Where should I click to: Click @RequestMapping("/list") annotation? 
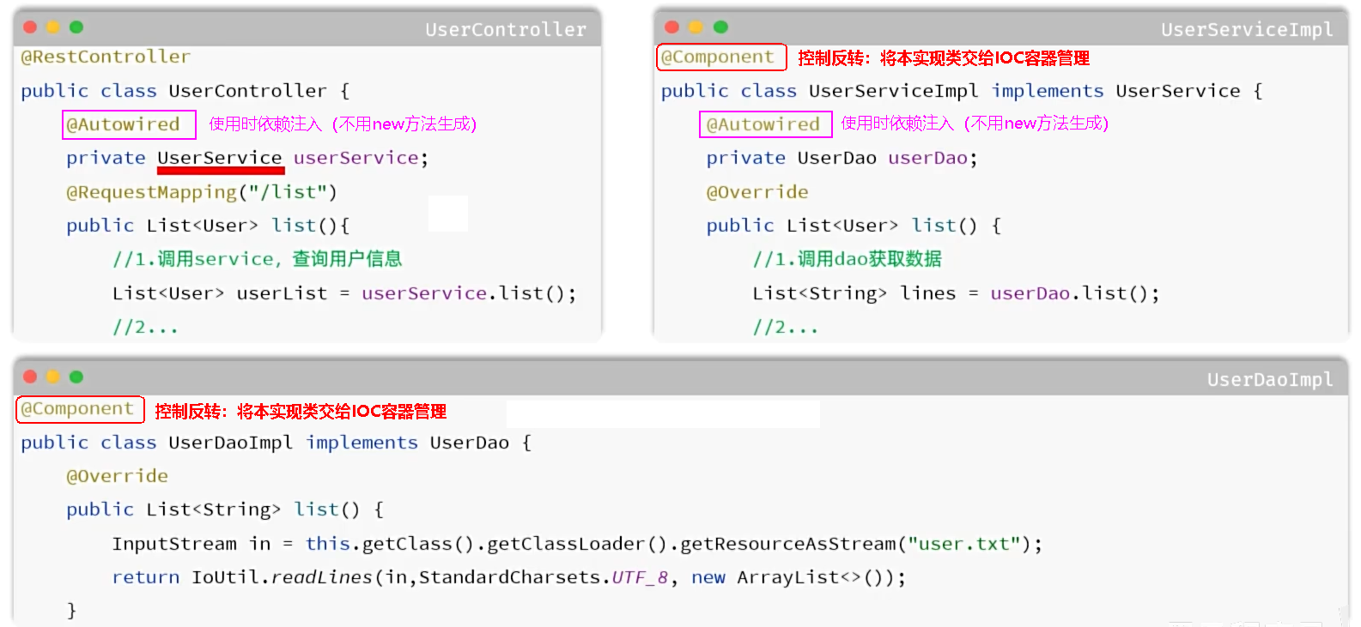point(201,192)
